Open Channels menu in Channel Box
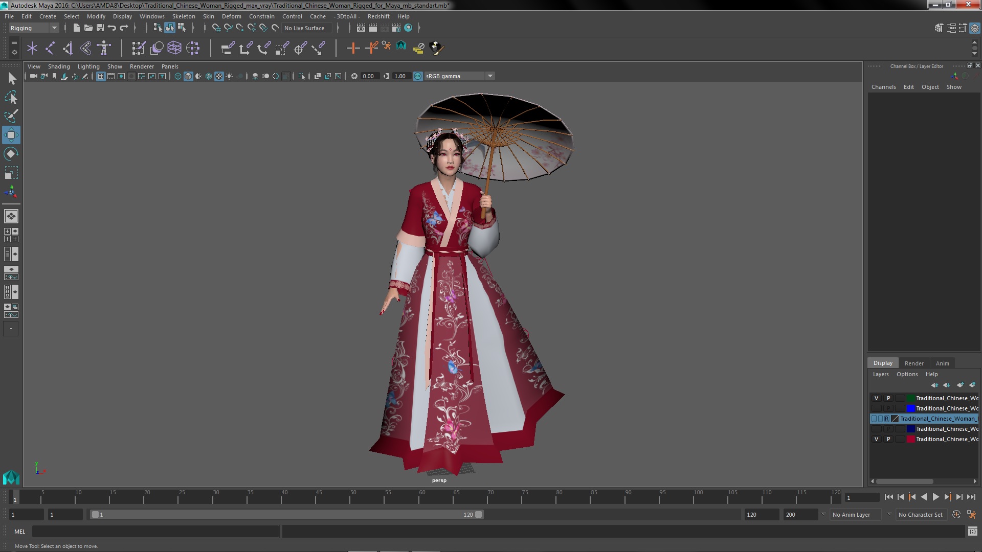982x552 pixels. point(883,87)
